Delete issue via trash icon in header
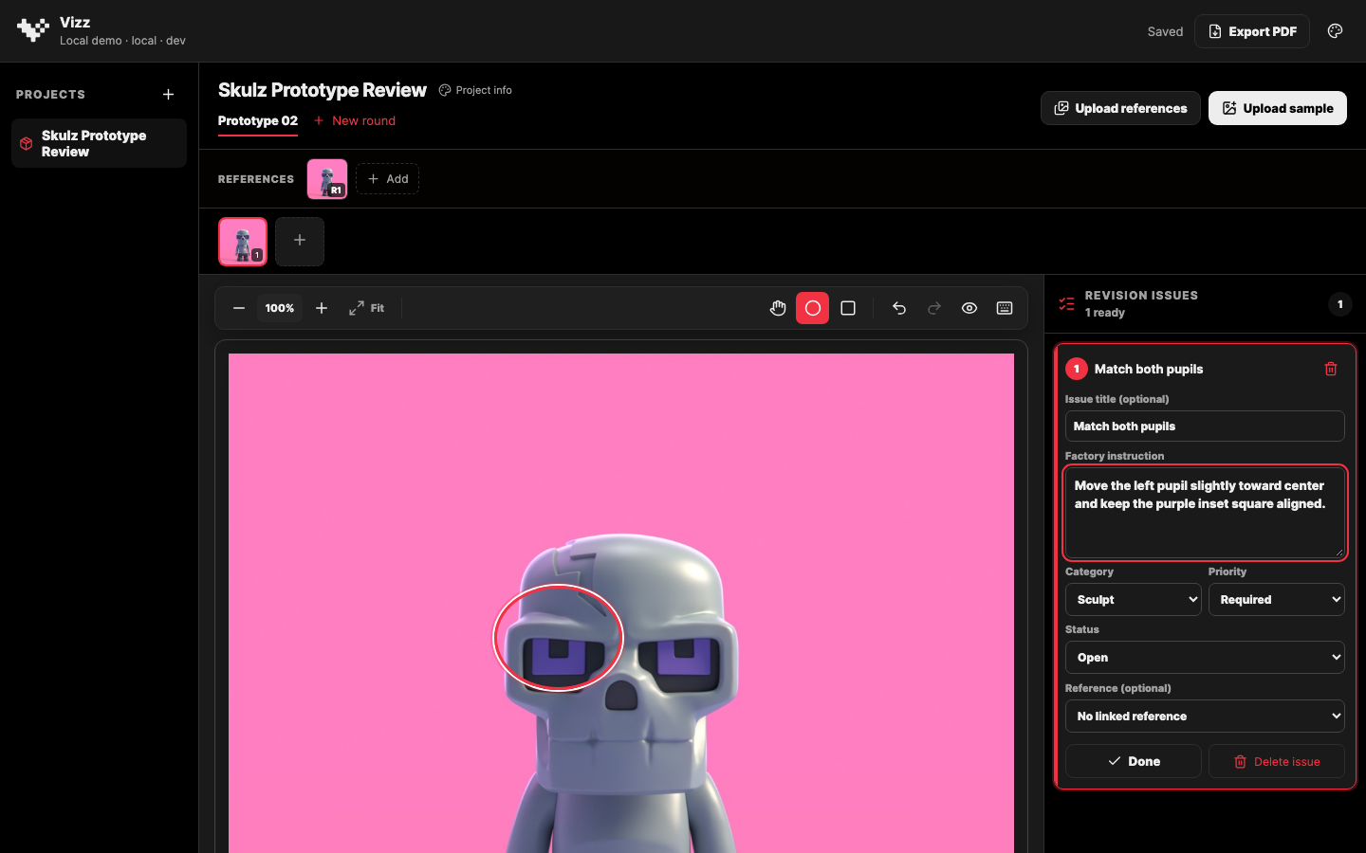This screenshot has height=853, width=1366. coord(1331,369)
